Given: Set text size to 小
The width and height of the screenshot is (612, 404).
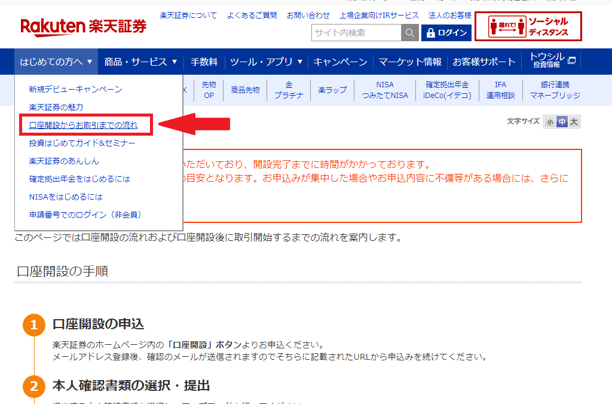Looking at the screenshot, I should click(550, 122).
